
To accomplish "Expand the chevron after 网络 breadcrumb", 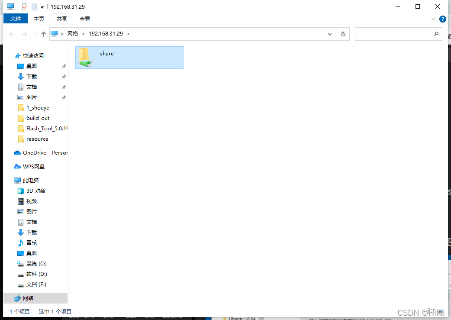I will click(x=83, y=34).
